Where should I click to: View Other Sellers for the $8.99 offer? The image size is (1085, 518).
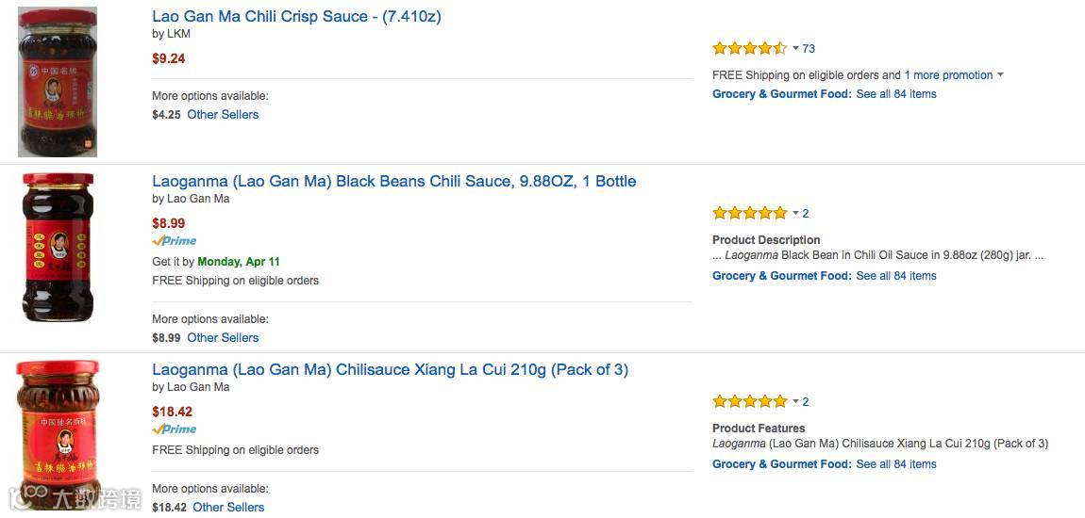[x=223, y=338]
